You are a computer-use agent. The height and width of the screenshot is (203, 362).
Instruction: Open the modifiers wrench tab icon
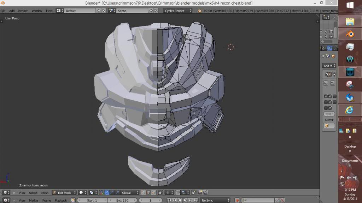point(329,48)
